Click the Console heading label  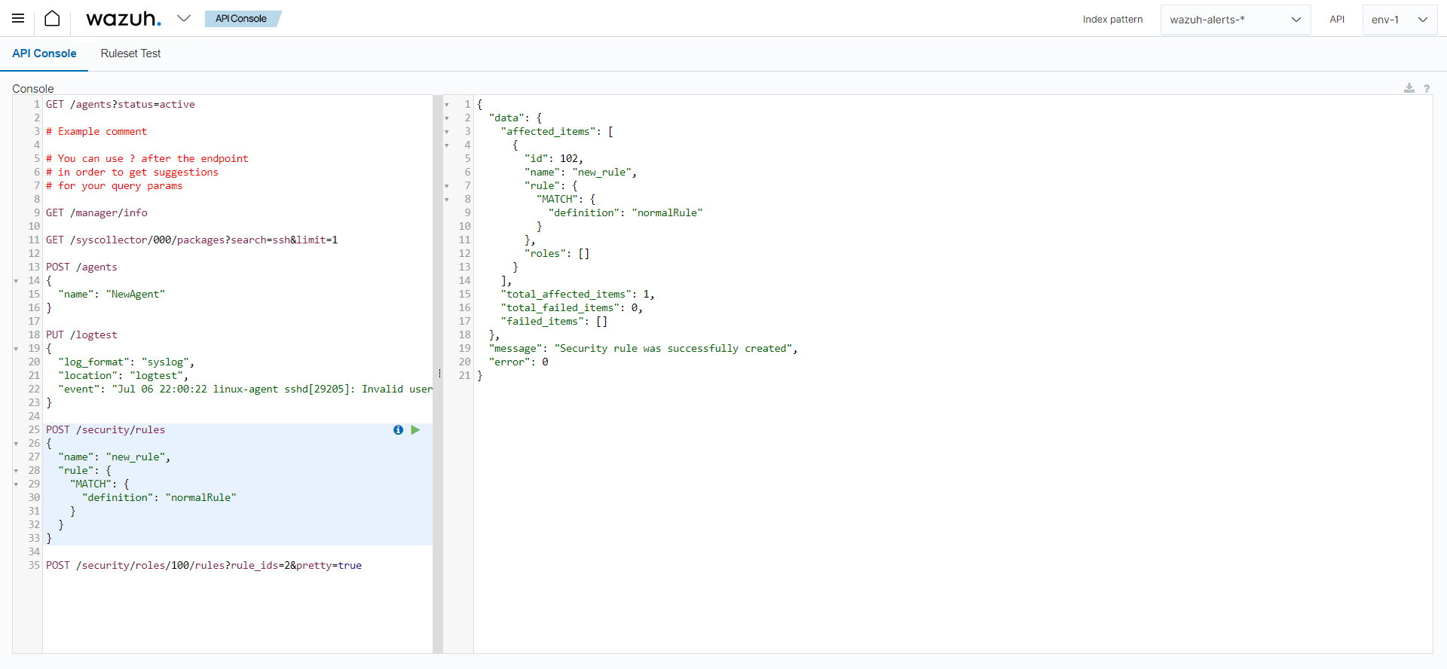coord(33,89)
